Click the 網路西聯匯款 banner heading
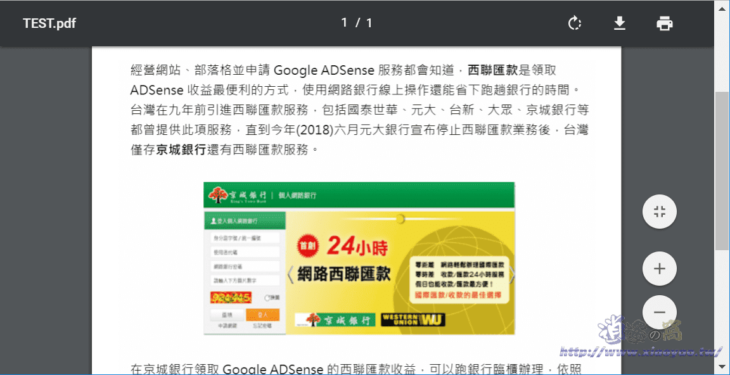Viewport: 730px width, 375px height. point(343,274)
